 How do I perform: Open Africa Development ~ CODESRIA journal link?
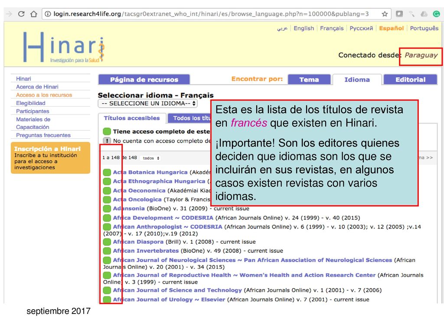pyautogui.click(x=163, y=218)
